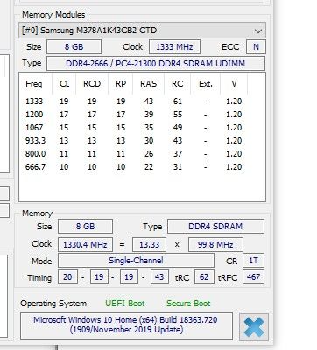Select the module Size 8 GB field

tap(74, 47)
